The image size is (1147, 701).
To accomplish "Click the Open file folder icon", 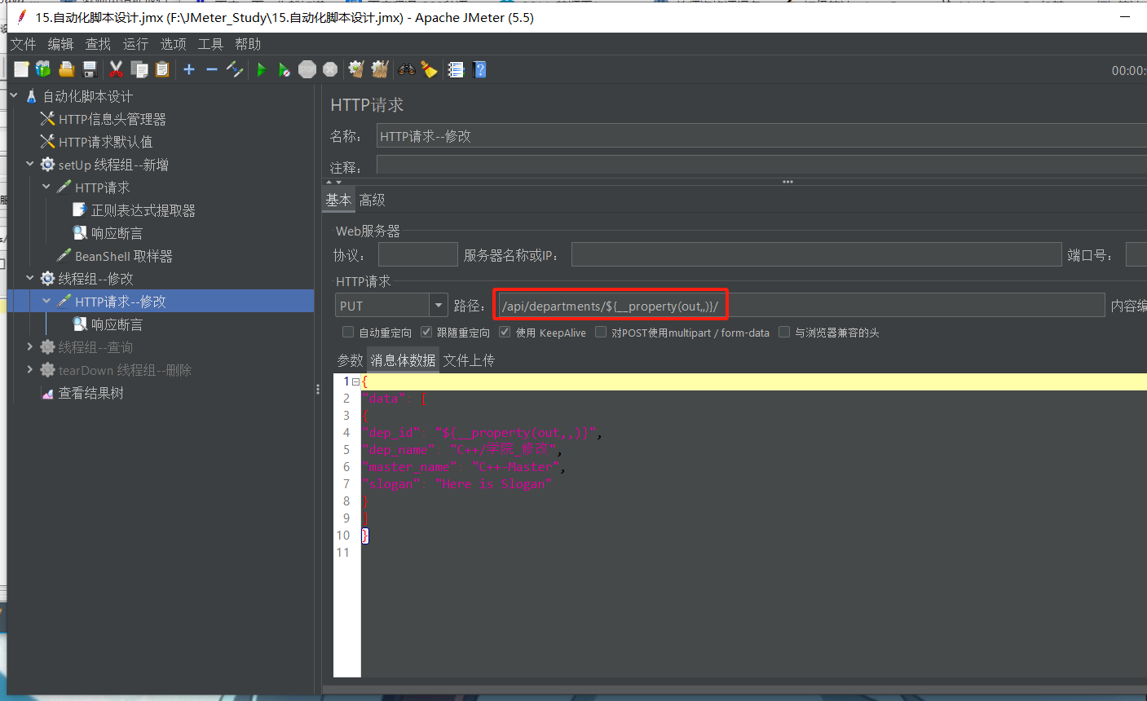I will [66, 69].
